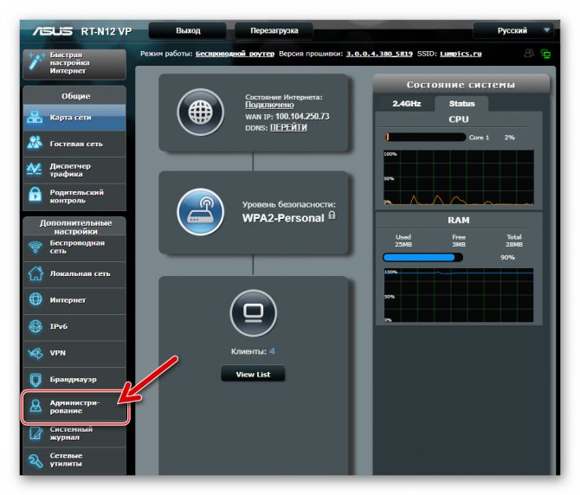Click the wireless router icon in map

coord(201,212)
